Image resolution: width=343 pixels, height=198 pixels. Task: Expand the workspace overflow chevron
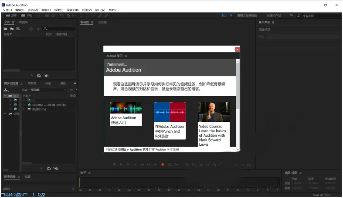[x=291, y=15]
